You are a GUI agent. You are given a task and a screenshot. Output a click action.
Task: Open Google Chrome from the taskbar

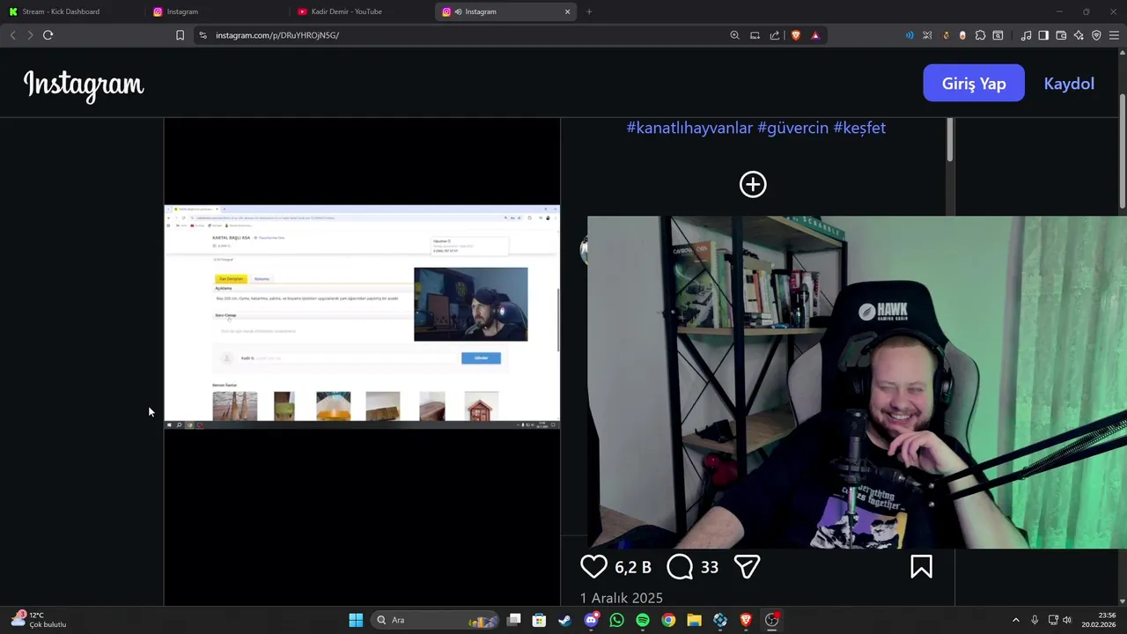pyautogui.click(x=668, y=620)
